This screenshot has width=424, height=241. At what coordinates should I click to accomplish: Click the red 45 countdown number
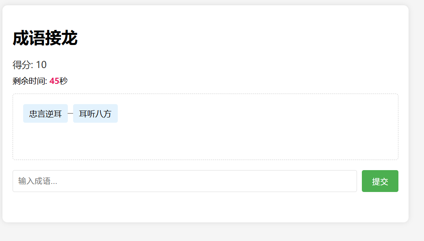click(54, 81)
